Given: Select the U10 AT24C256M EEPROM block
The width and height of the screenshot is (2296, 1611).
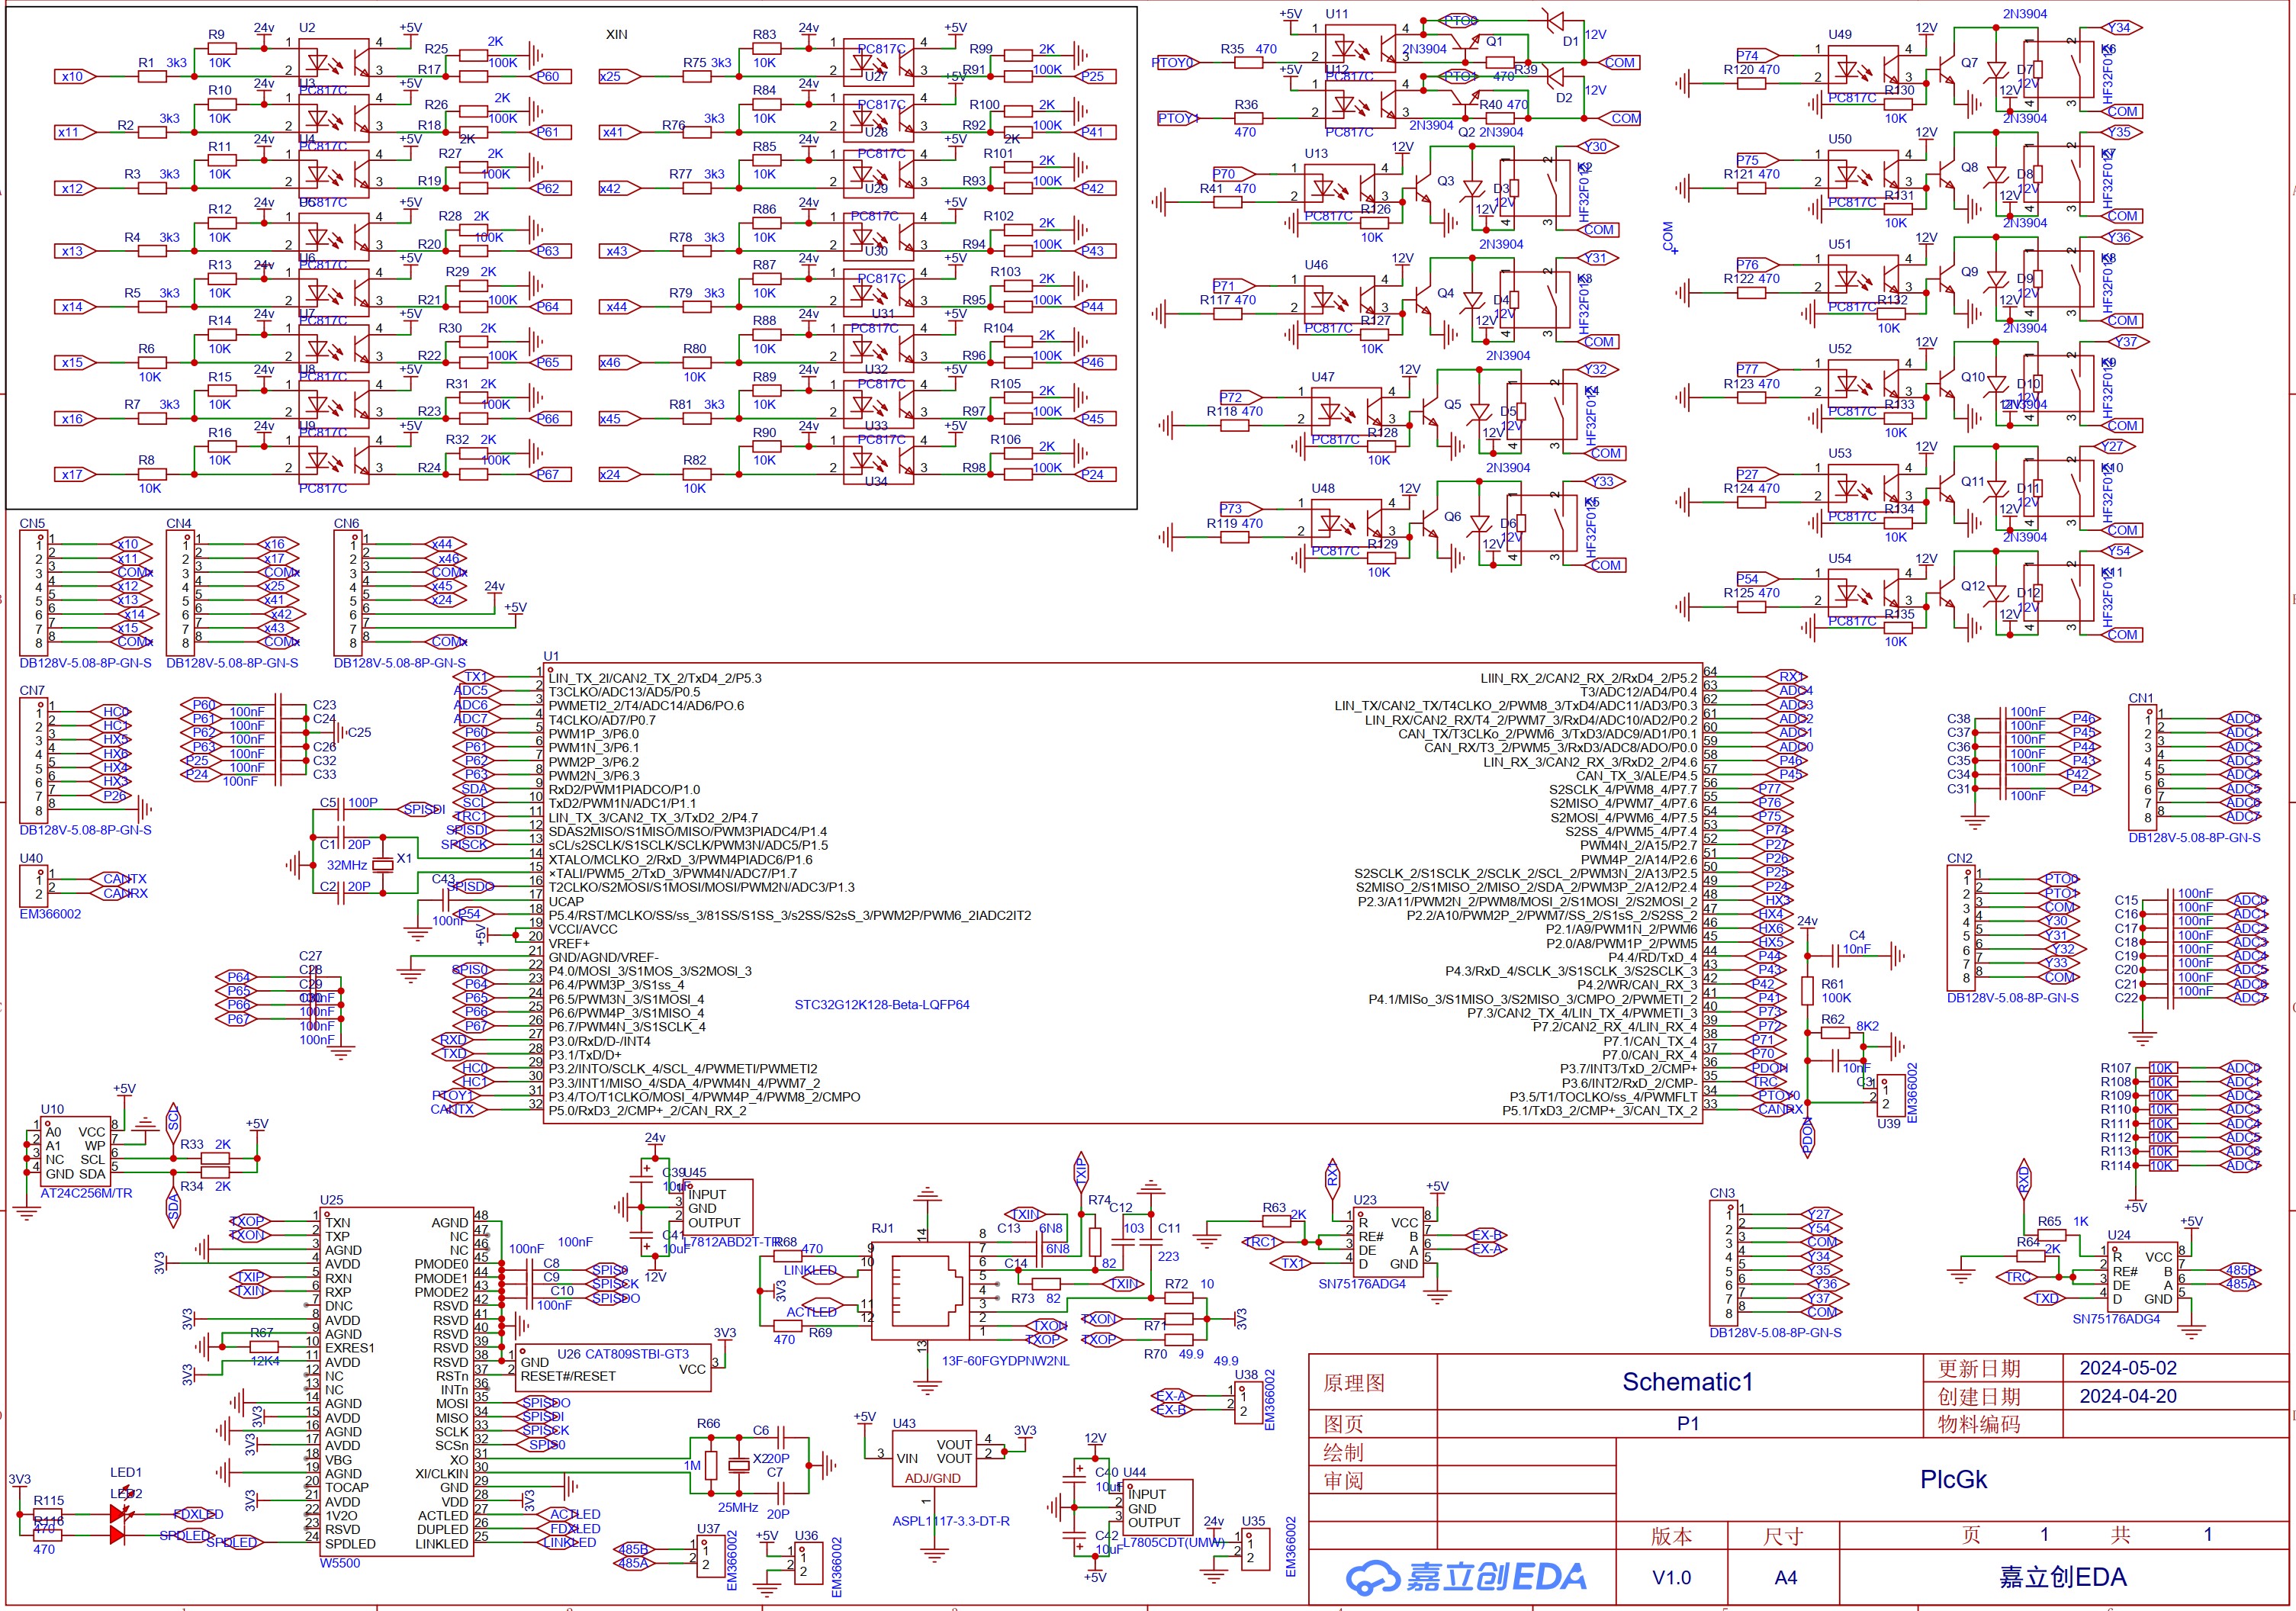Looking at the screenshot, I should tap(77, 1152).
